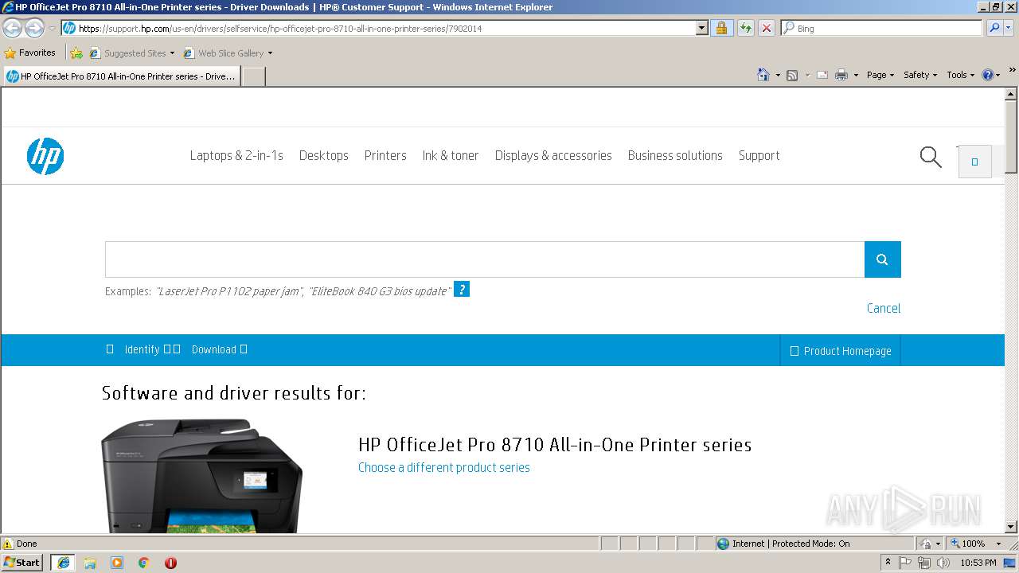1019x573 pixels.
Task: Open Laptops & 2-in-1s menu
Action: [236, 155]
